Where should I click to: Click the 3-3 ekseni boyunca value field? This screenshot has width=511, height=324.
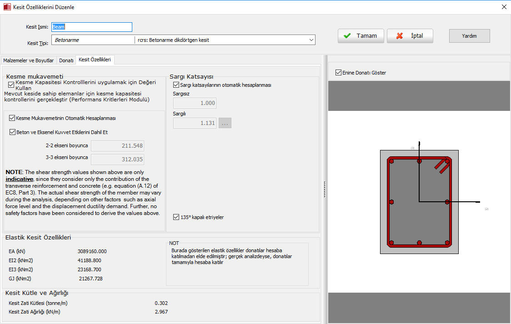(117, 159)
